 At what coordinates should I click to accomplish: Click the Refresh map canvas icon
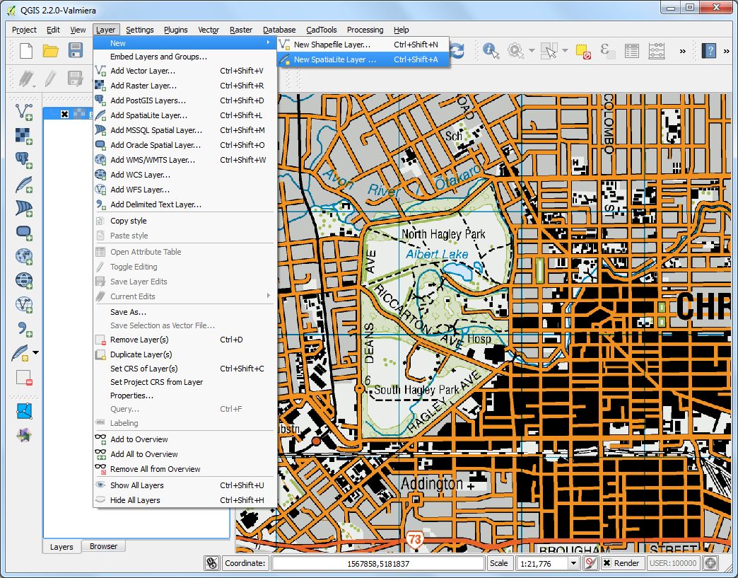tap(457, 51)
